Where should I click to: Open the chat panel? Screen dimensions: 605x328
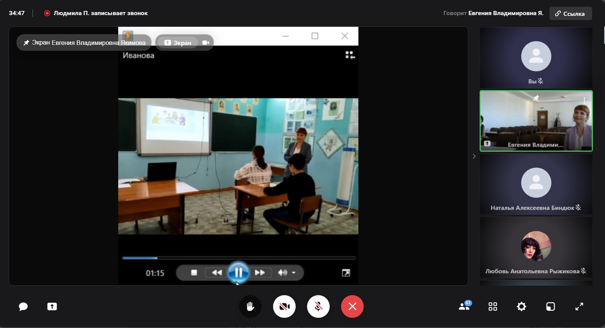coord(23,306)
